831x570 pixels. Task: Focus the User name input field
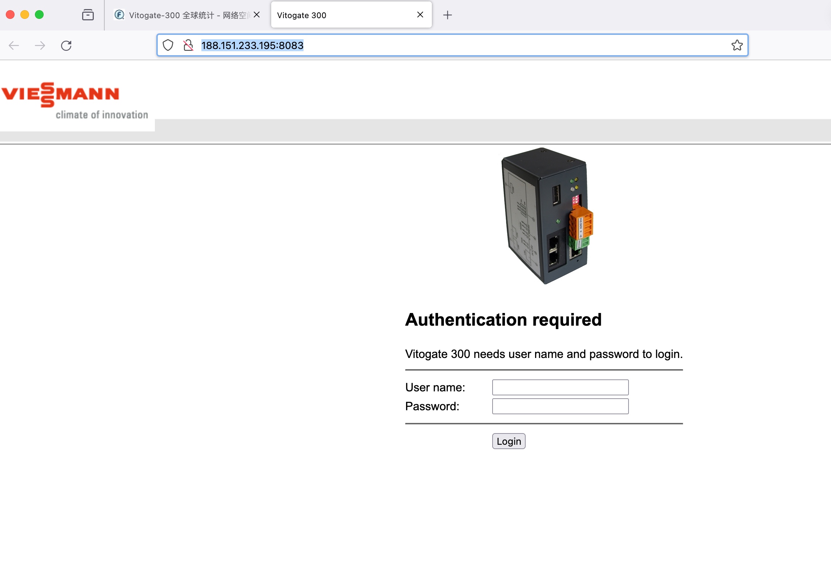pos(560,387)
